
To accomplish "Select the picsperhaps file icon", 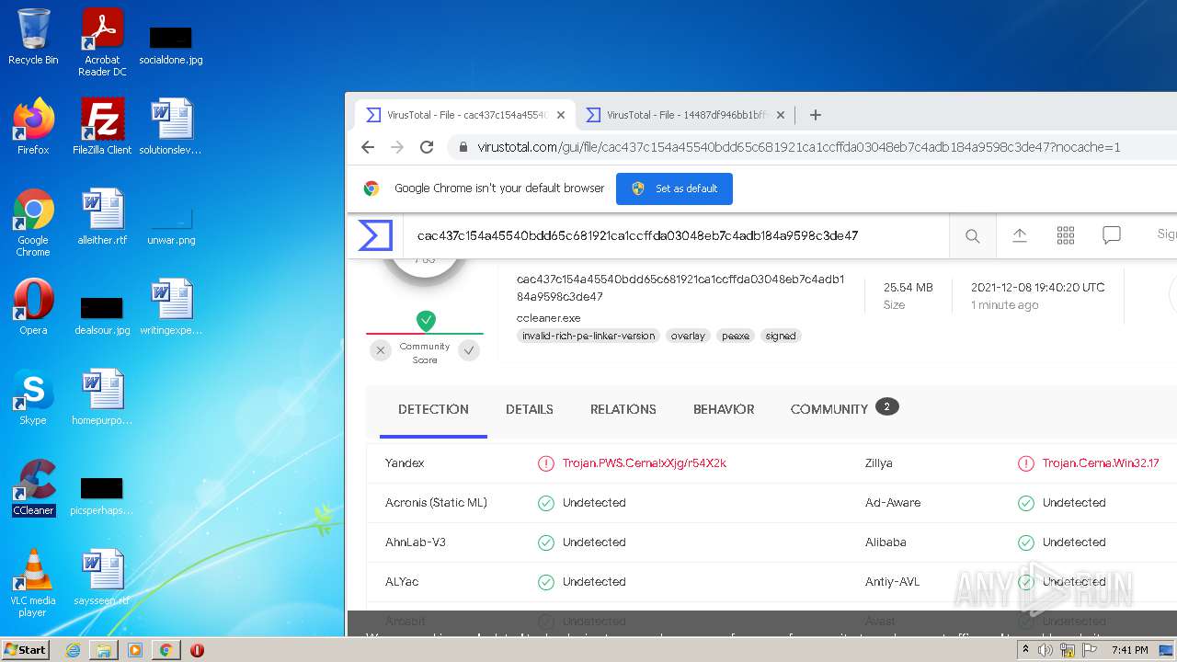I will pos(102,495).
